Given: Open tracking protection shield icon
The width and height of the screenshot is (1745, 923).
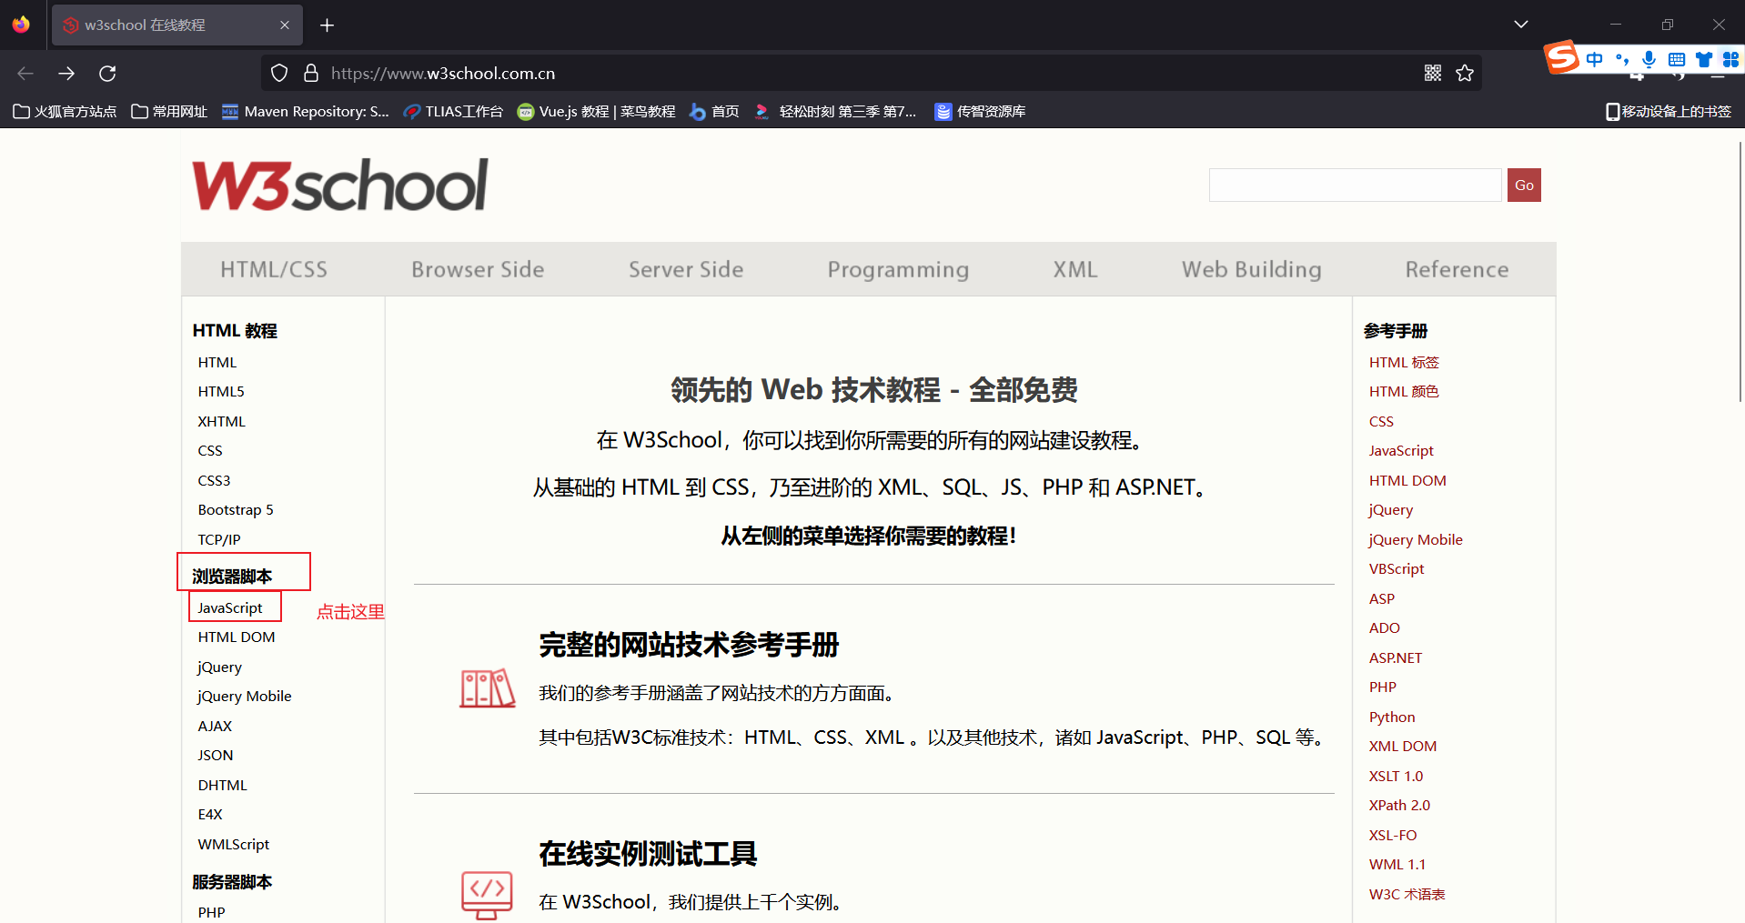Looking at the screenshot, I should 279,74.
